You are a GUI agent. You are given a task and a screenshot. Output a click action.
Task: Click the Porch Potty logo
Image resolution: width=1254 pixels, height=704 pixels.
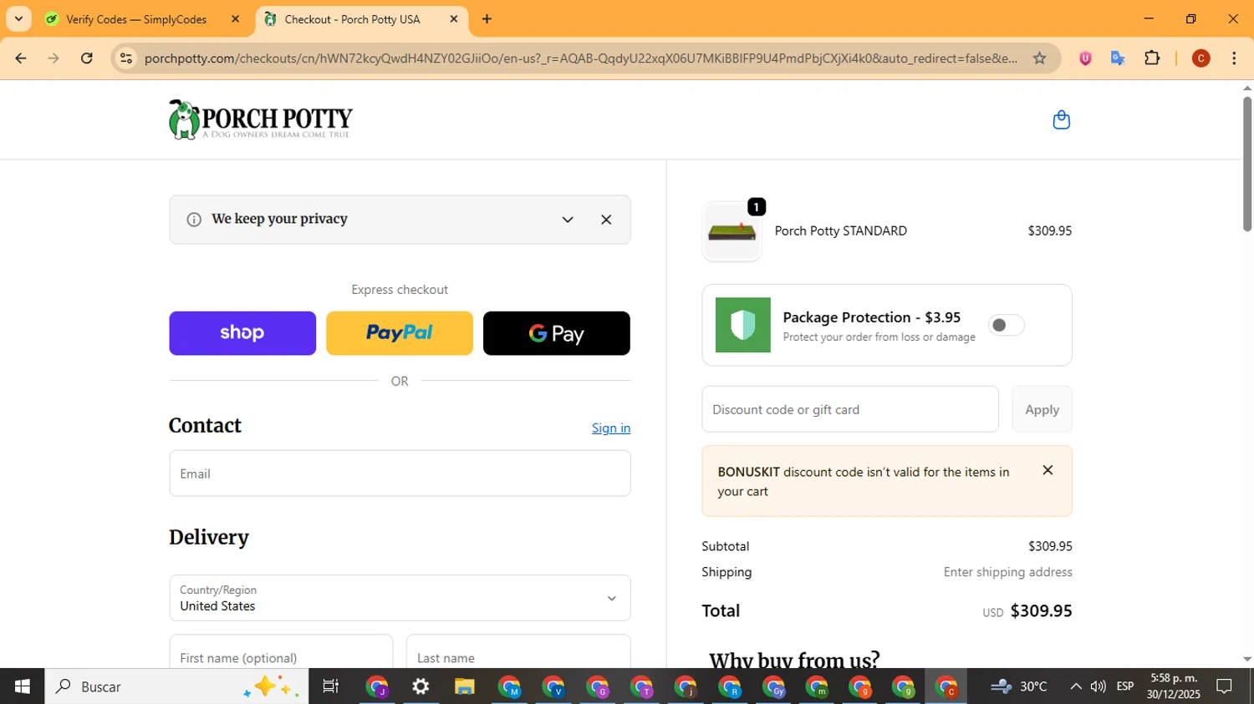[x=260, y=119]
